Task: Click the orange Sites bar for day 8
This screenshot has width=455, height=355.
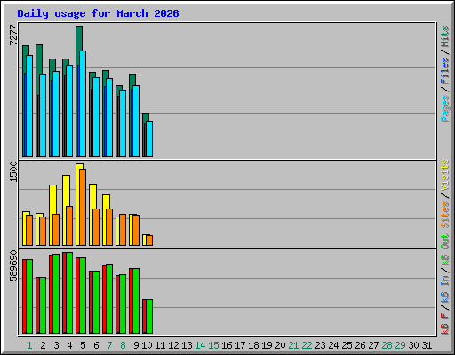Action: (123, 230)
